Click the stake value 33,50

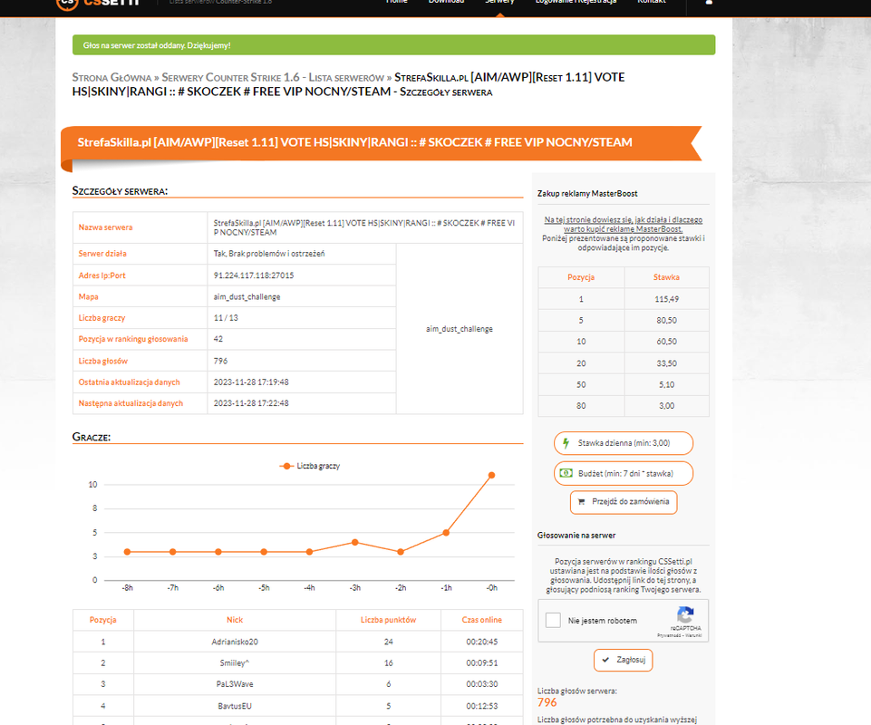pyautogui.click(x=666, y=363)
